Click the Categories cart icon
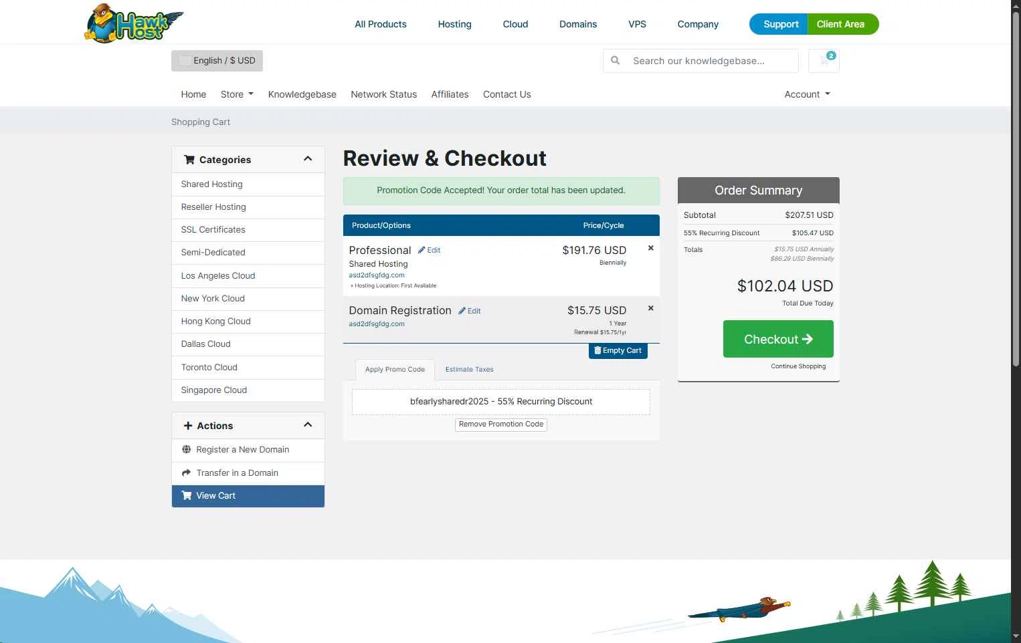 tap(189, 160)
